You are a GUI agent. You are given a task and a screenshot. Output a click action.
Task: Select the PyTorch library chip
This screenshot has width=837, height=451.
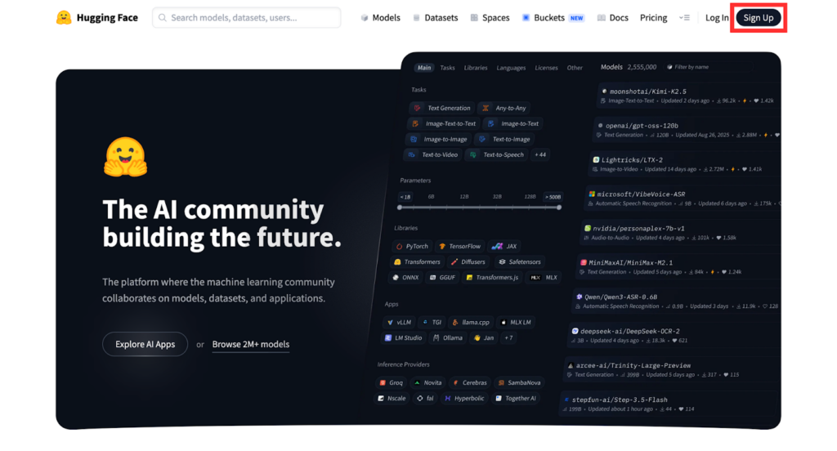coord(412,246)
